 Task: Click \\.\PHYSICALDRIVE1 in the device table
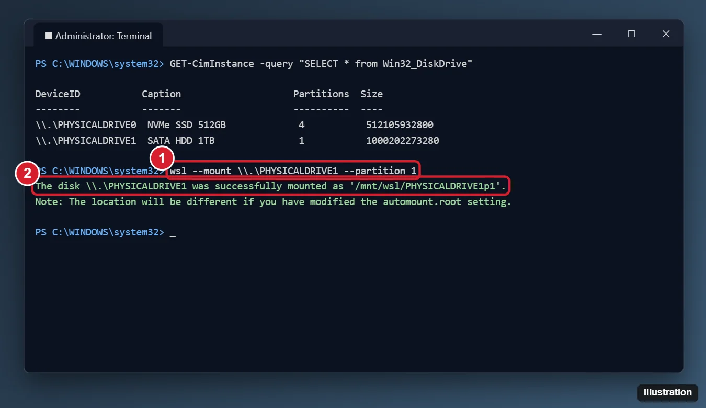pos(86,141)
